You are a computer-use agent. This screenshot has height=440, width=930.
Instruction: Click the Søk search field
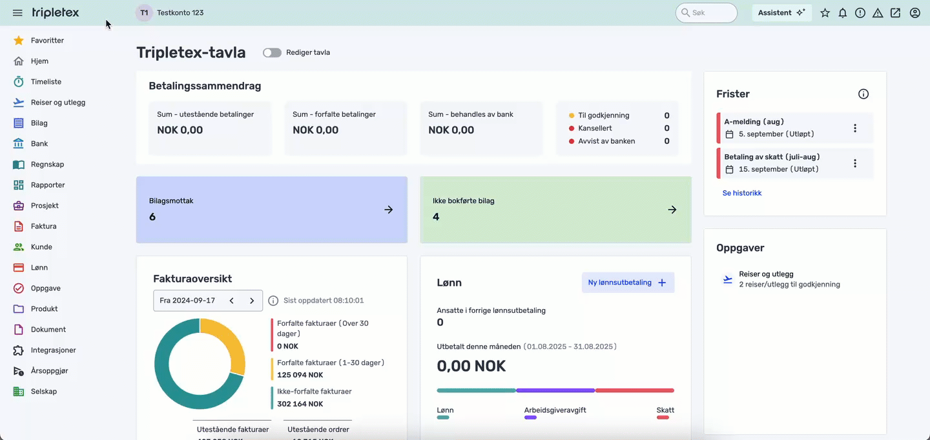(707, 13)
